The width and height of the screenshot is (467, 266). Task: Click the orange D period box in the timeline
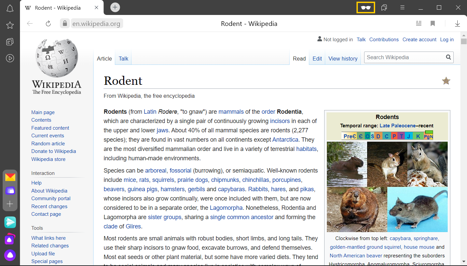pos(378,136)
